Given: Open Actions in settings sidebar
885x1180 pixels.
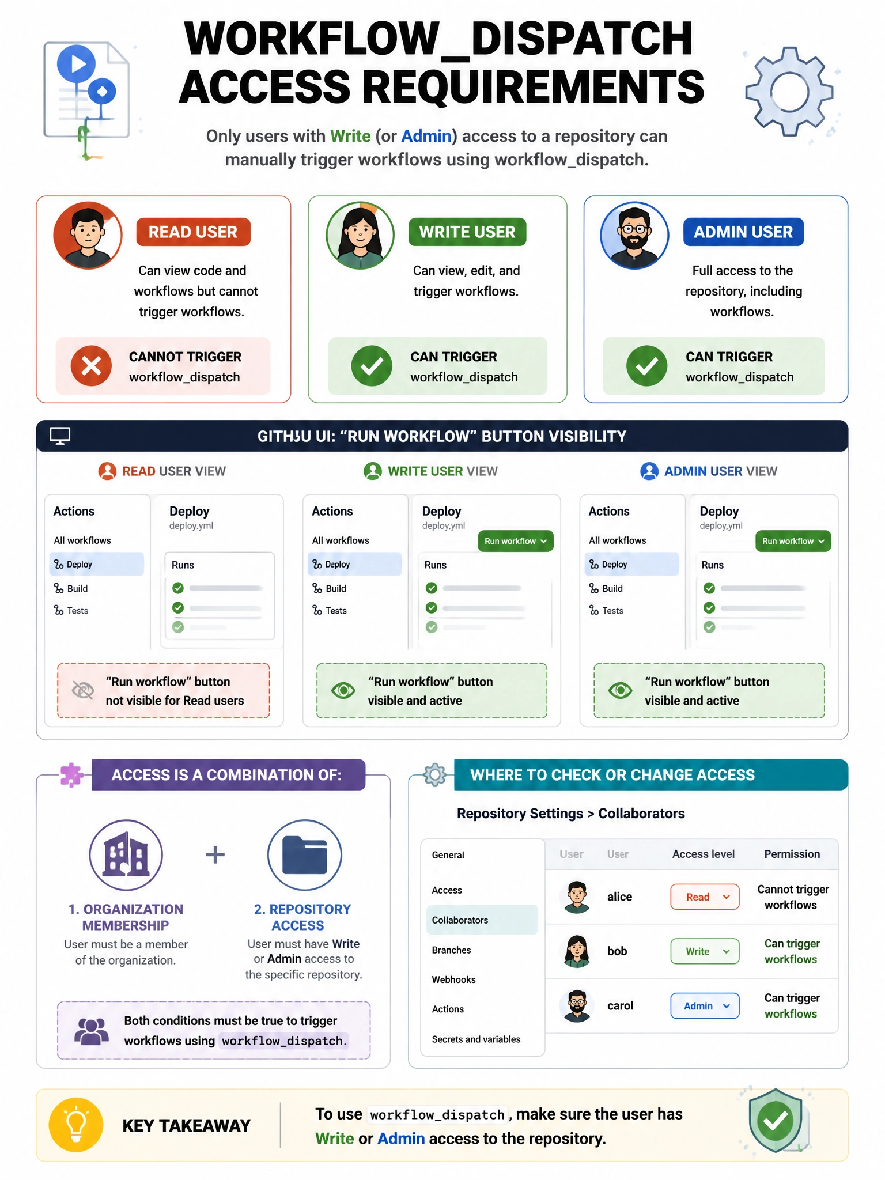Looking at the screenshot, I should (x=448, y=1009).
